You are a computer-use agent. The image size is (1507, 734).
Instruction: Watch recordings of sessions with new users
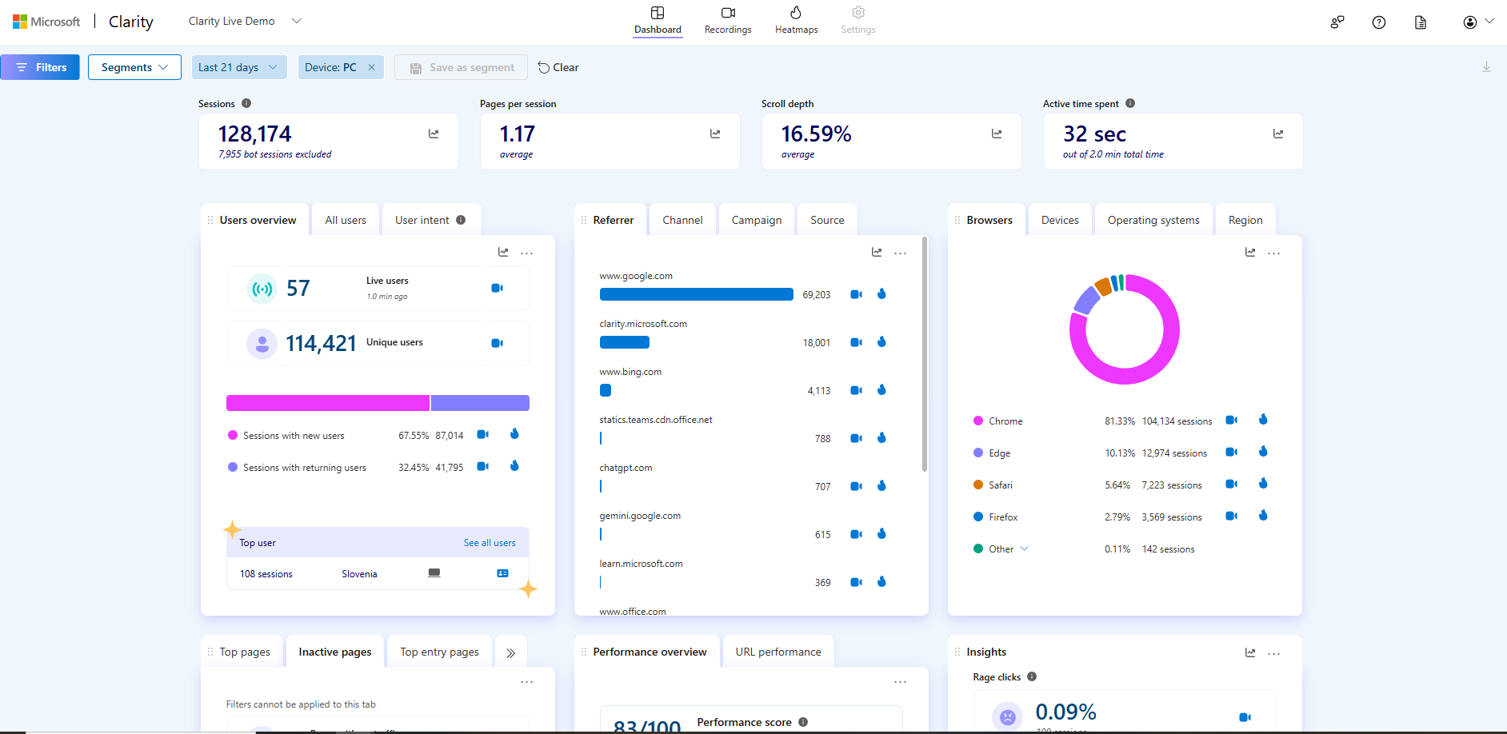(482, 434)
